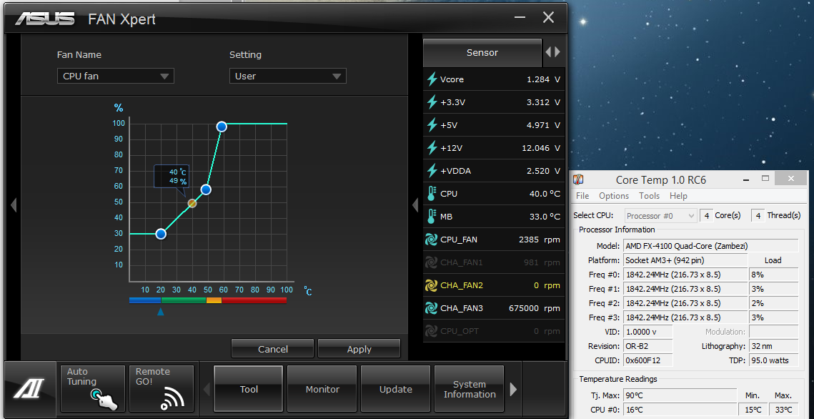Open Core Temp Options menu

[x=614, y=196]
